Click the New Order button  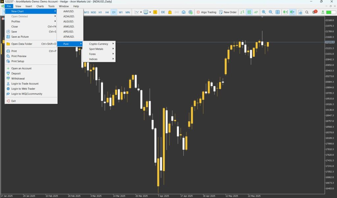coord(228,12)
